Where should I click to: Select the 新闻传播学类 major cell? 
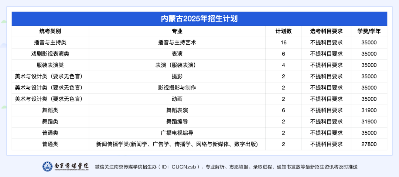pyautogui.click(x=177, y=144)
